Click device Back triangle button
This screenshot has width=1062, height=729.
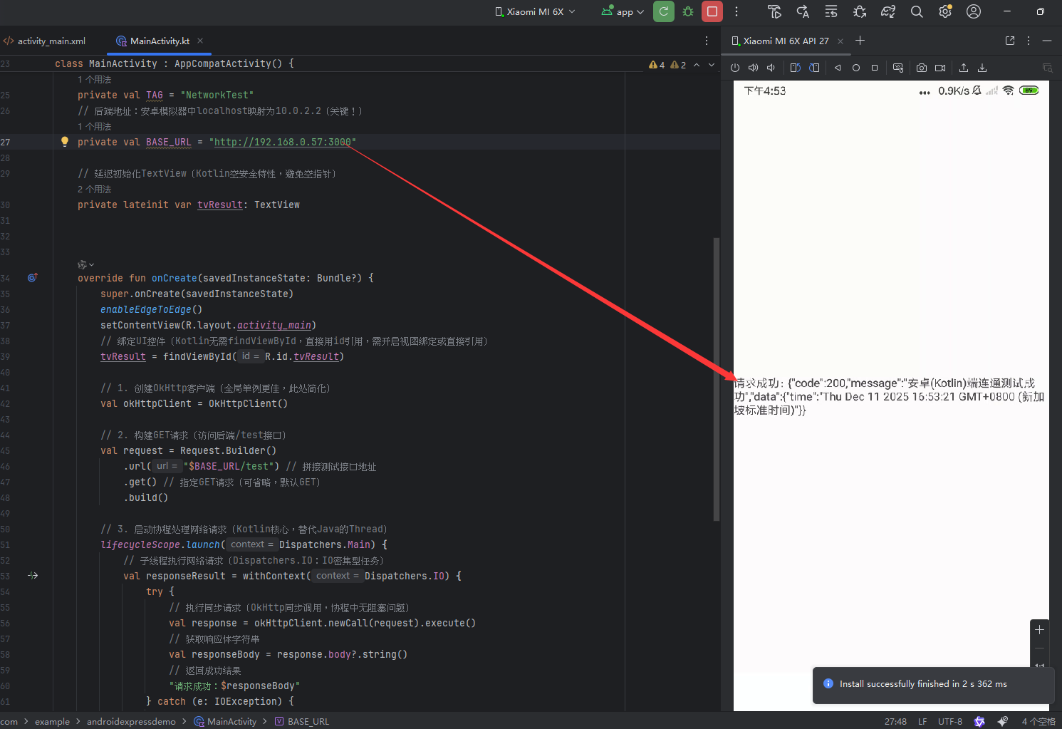point(838,68)
